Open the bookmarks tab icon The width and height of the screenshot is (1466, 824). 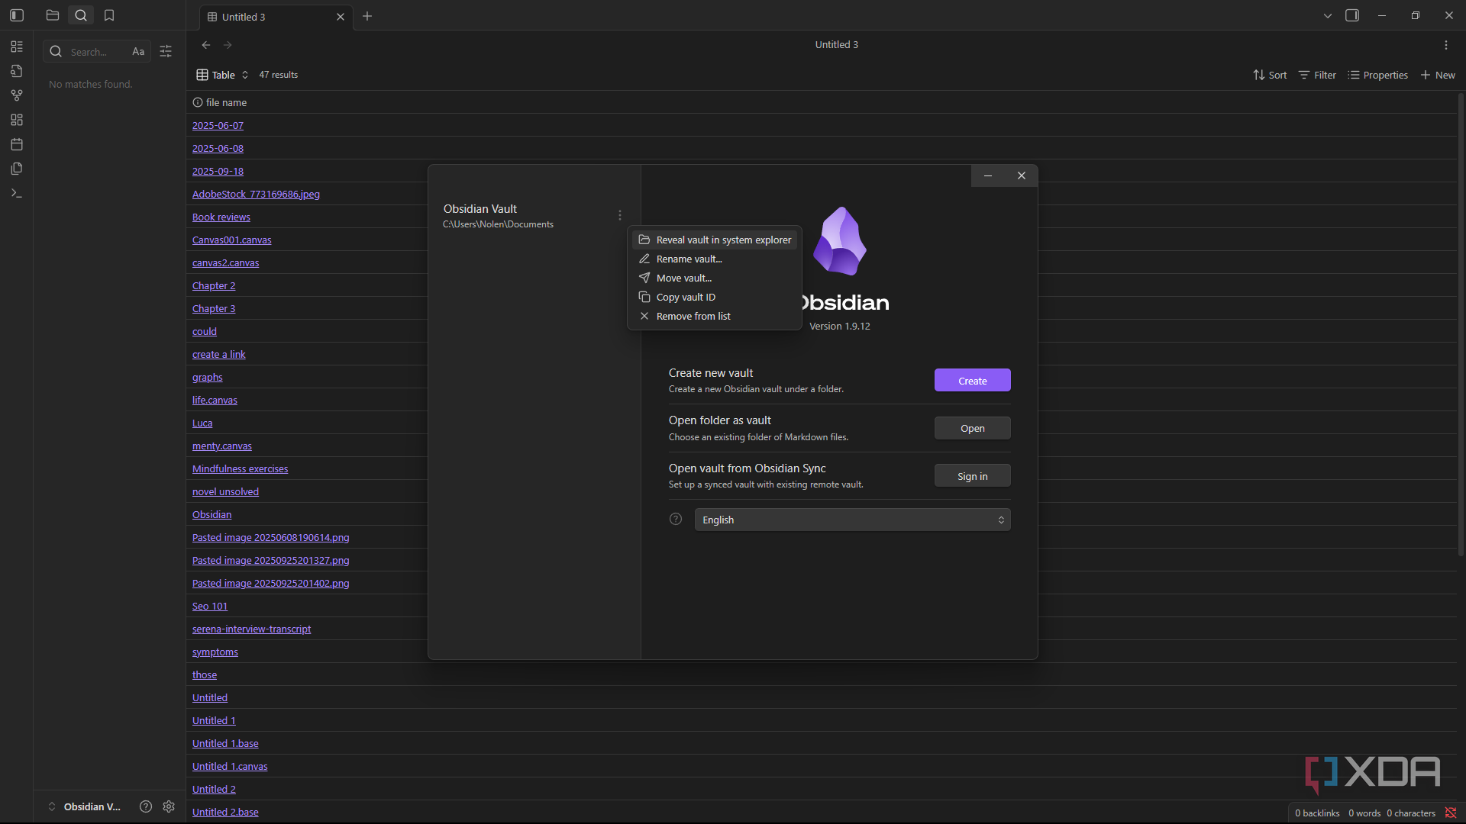coord(109,15)
